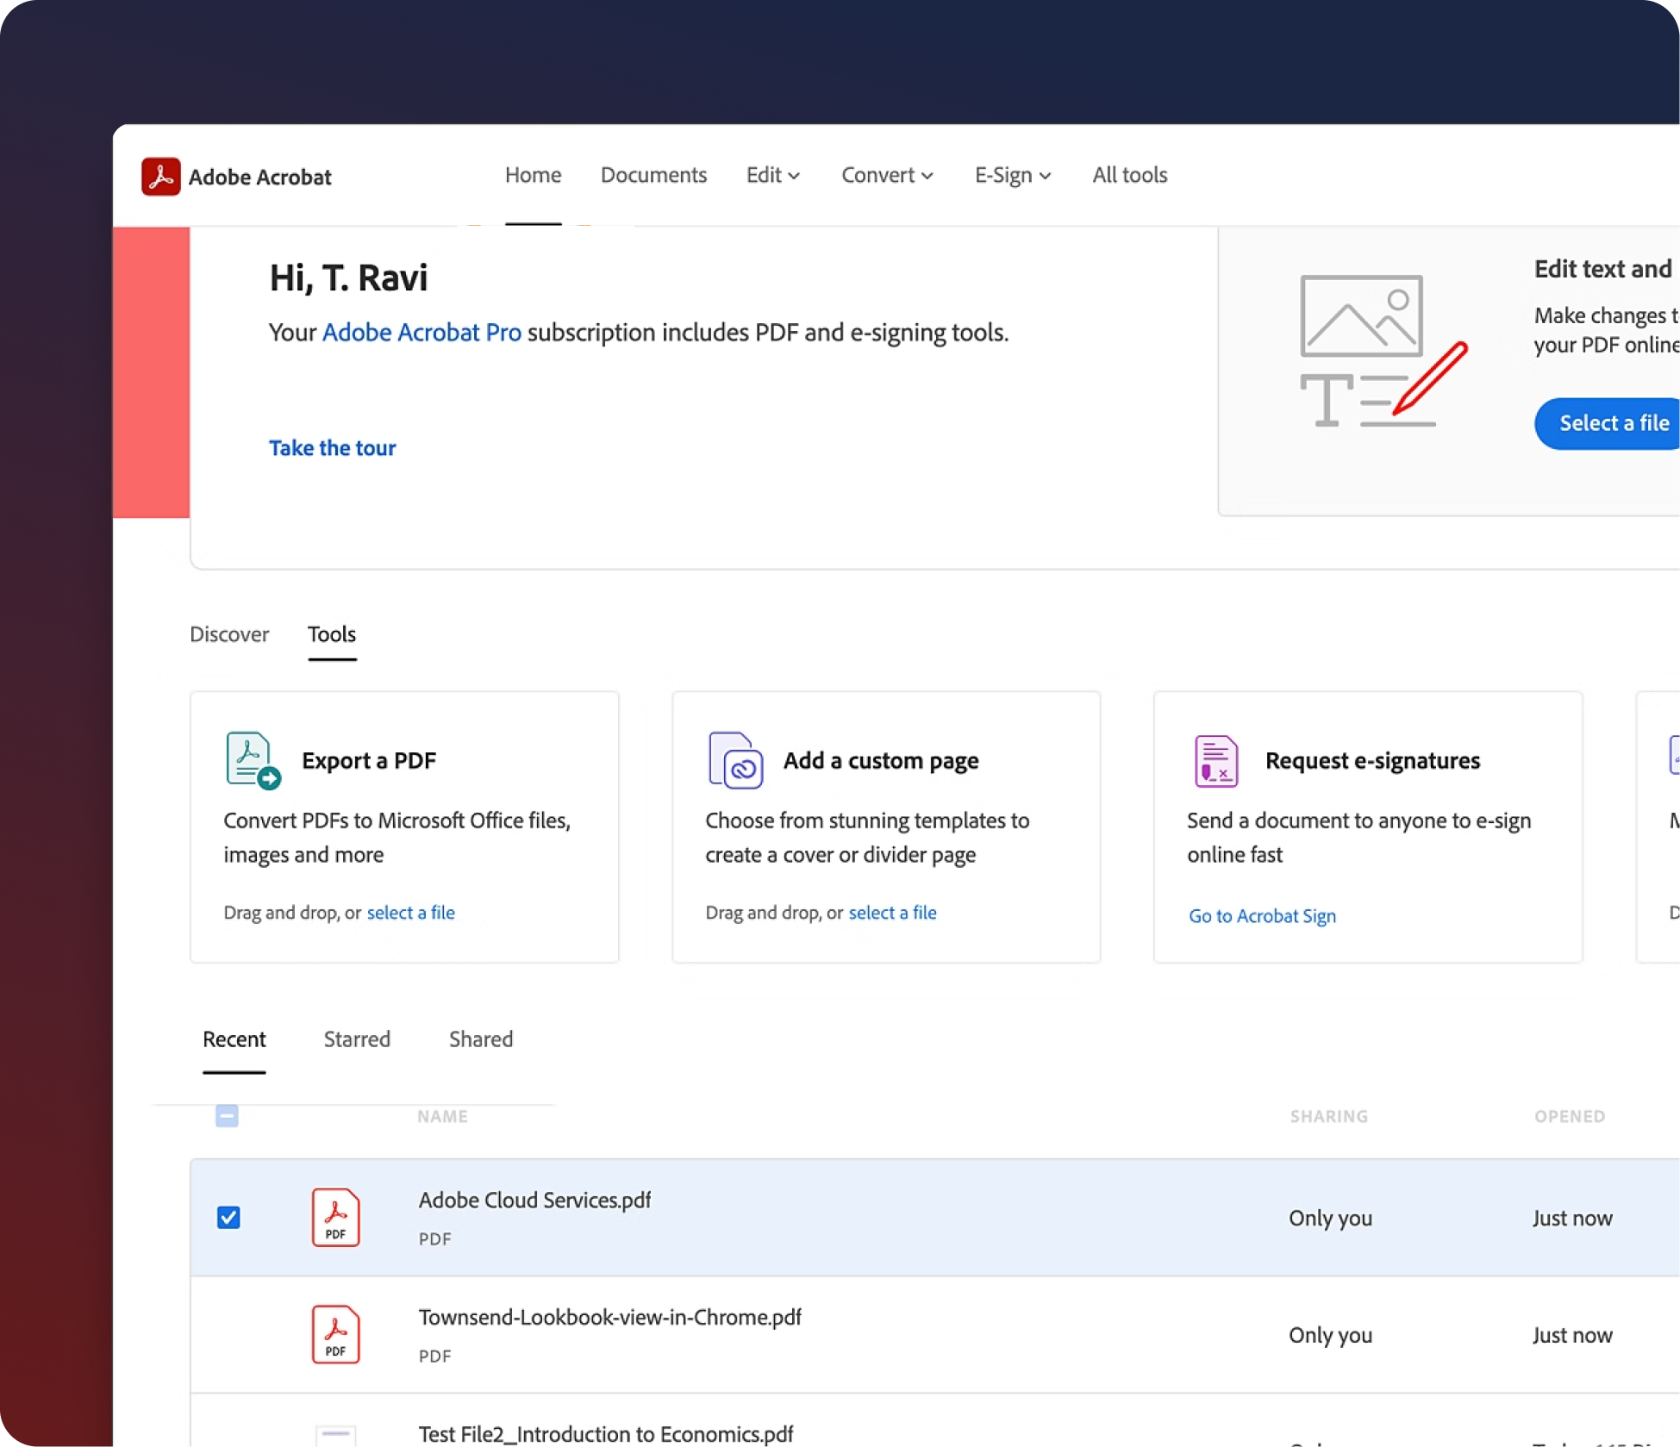Click the Edit text and images illustration
The width and height of the screenshot is (1680, 1447).
(1383, 351)
